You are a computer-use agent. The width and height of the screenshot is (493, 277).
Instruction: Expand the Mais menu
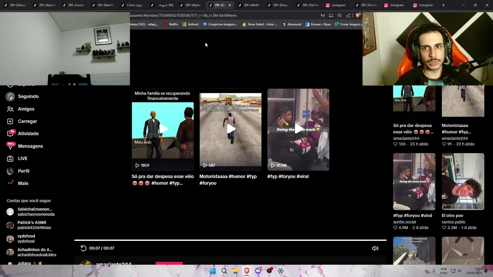[23, 183]
